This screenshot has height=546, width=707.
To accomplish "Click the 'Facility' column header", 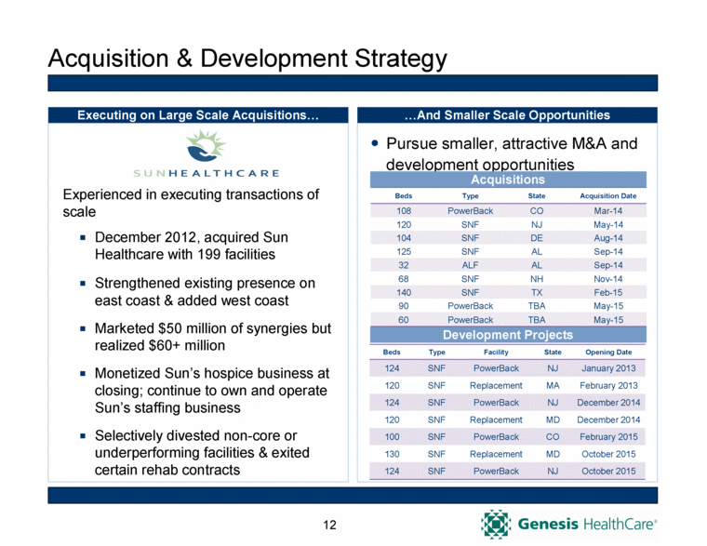I will 495,353.
